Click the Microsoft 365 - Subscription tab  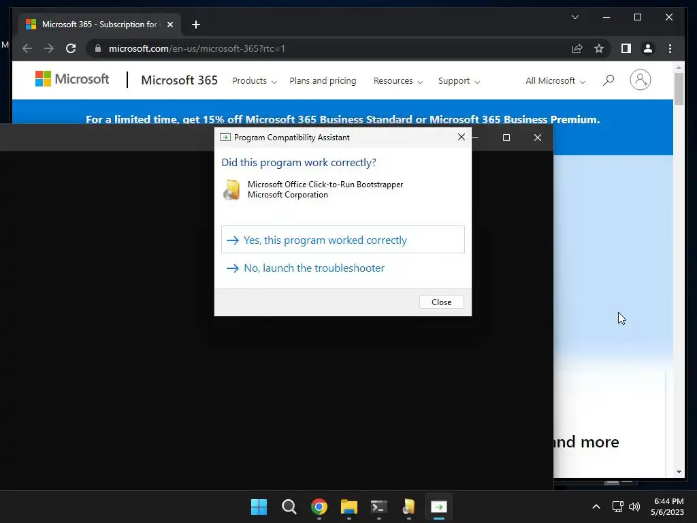[x=99, y=25]
